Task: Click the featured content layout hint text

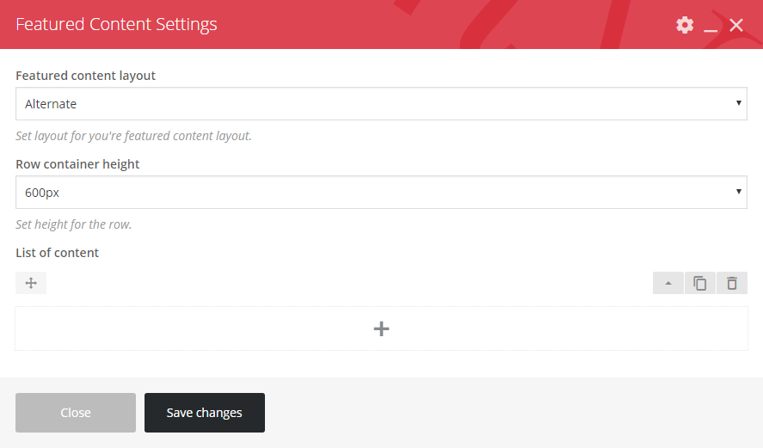Action: point(133,136)
